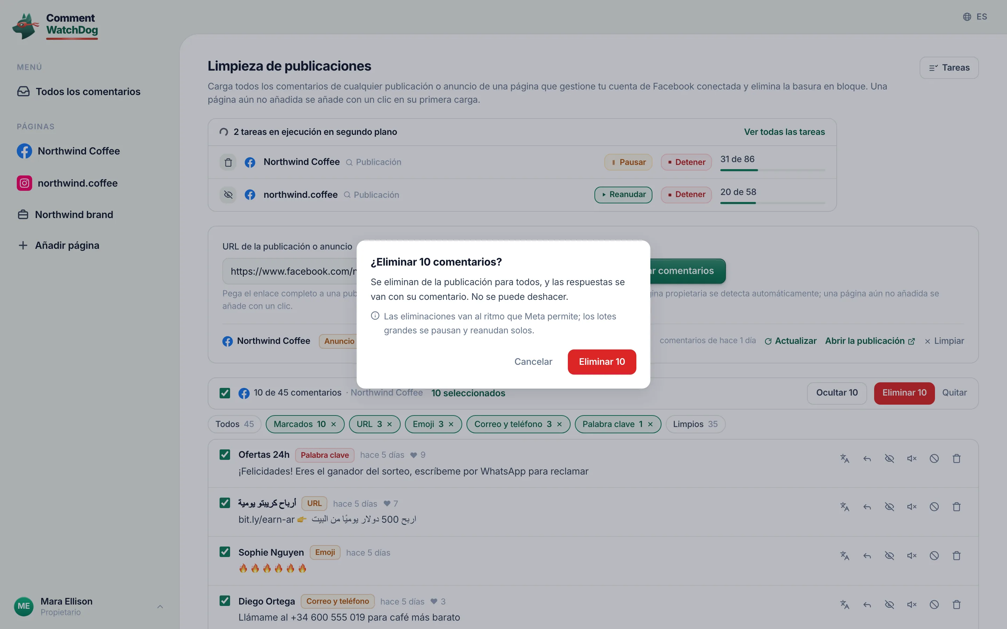Reply to the Ofertas 24h comment
1007x629 pixels.
tap(867, 458)
